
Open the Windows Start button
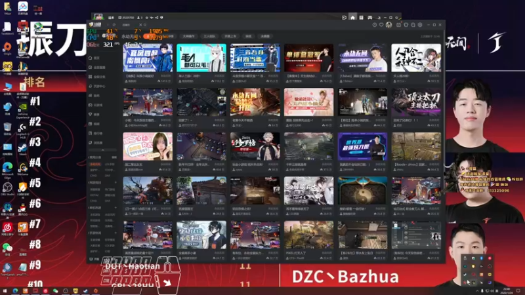pyautogui.click(x=5, y=291)
